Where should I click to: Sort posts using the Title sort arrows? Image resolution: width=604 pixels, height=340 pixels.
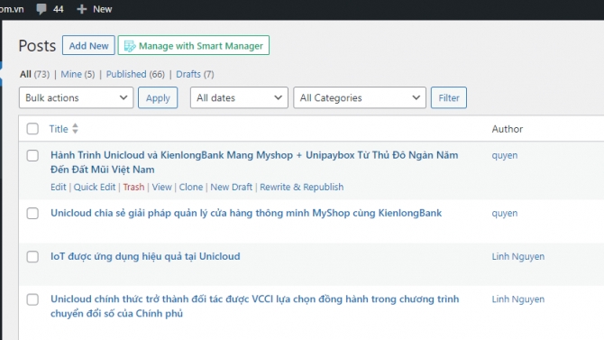pos(75,128)
